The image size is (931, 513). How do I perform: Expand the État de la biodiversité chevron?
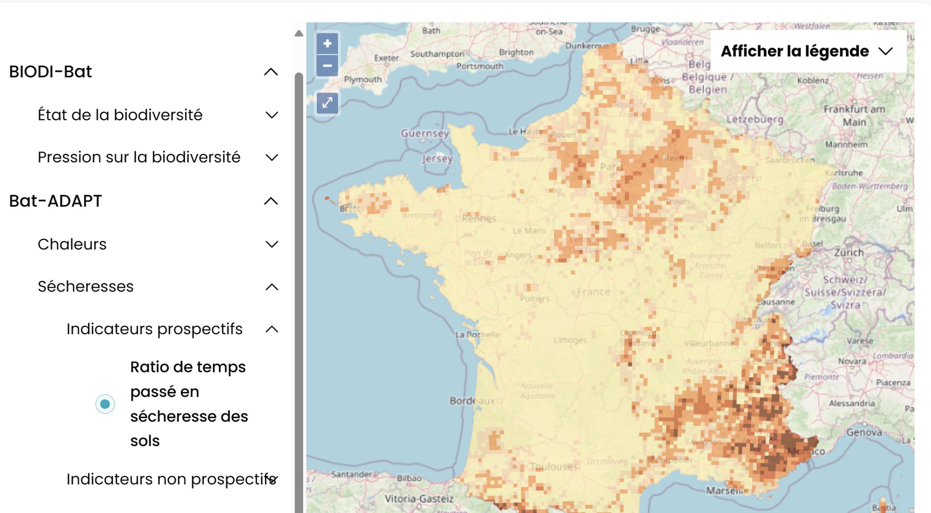tap(272, 115)
